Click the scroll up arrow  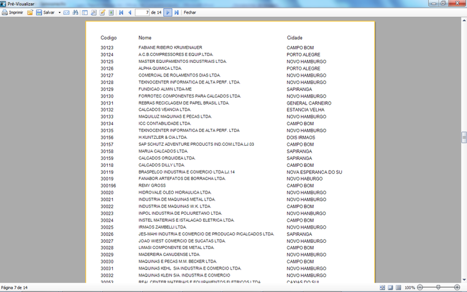point(464,21)
